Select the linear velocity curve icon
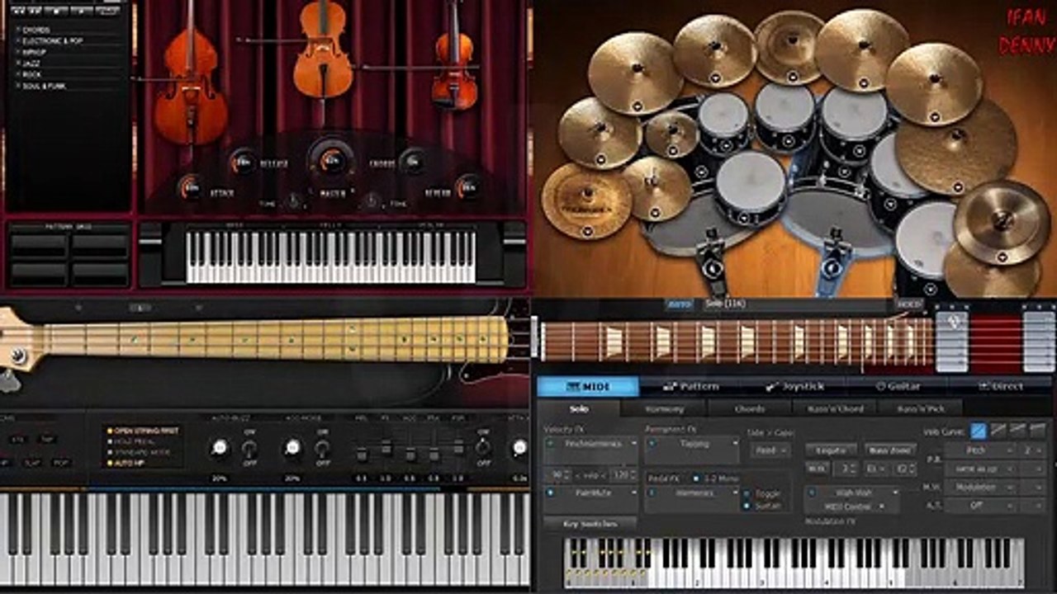 [x=979, y=430]
